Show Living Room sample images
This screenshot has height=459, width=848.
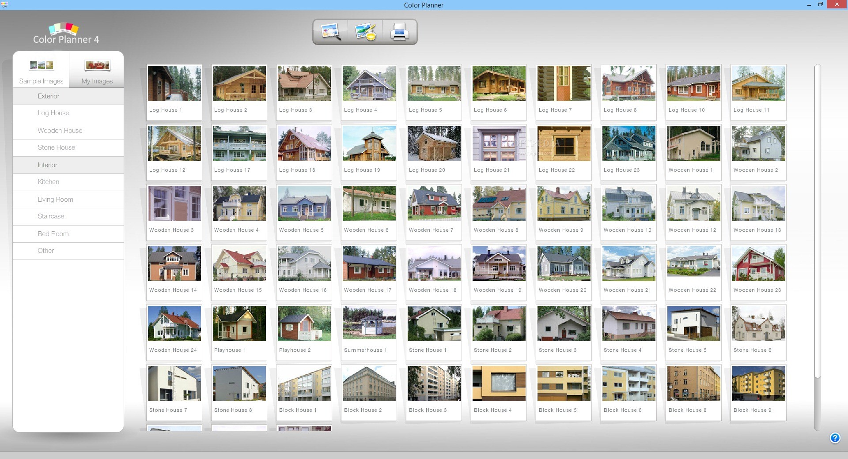(x=68, y=199)
